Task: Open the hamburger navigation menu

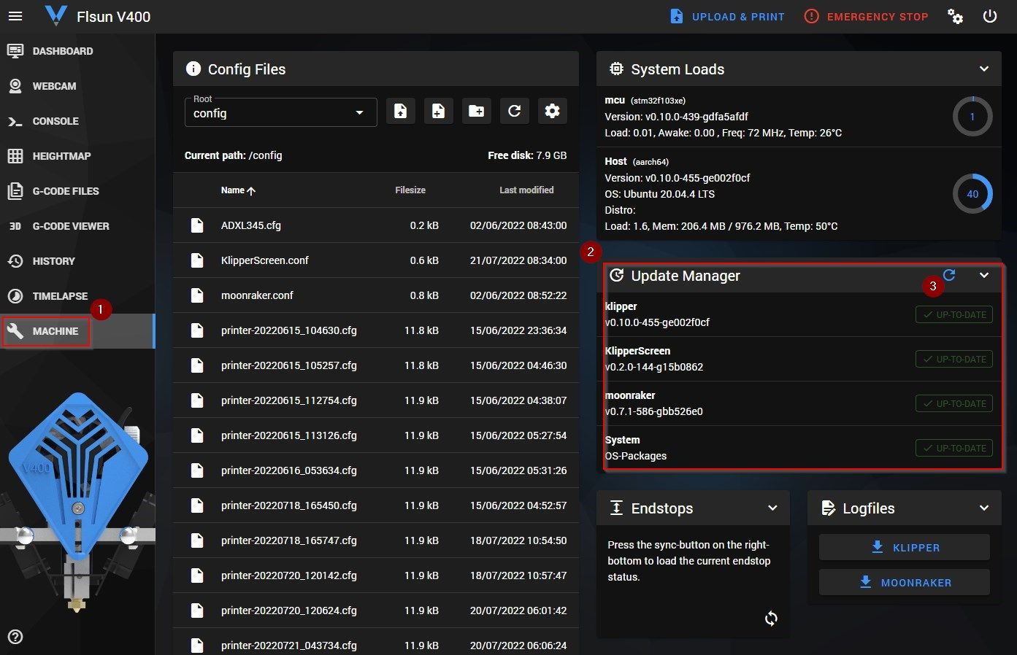Action: click(x=15, y=16)
